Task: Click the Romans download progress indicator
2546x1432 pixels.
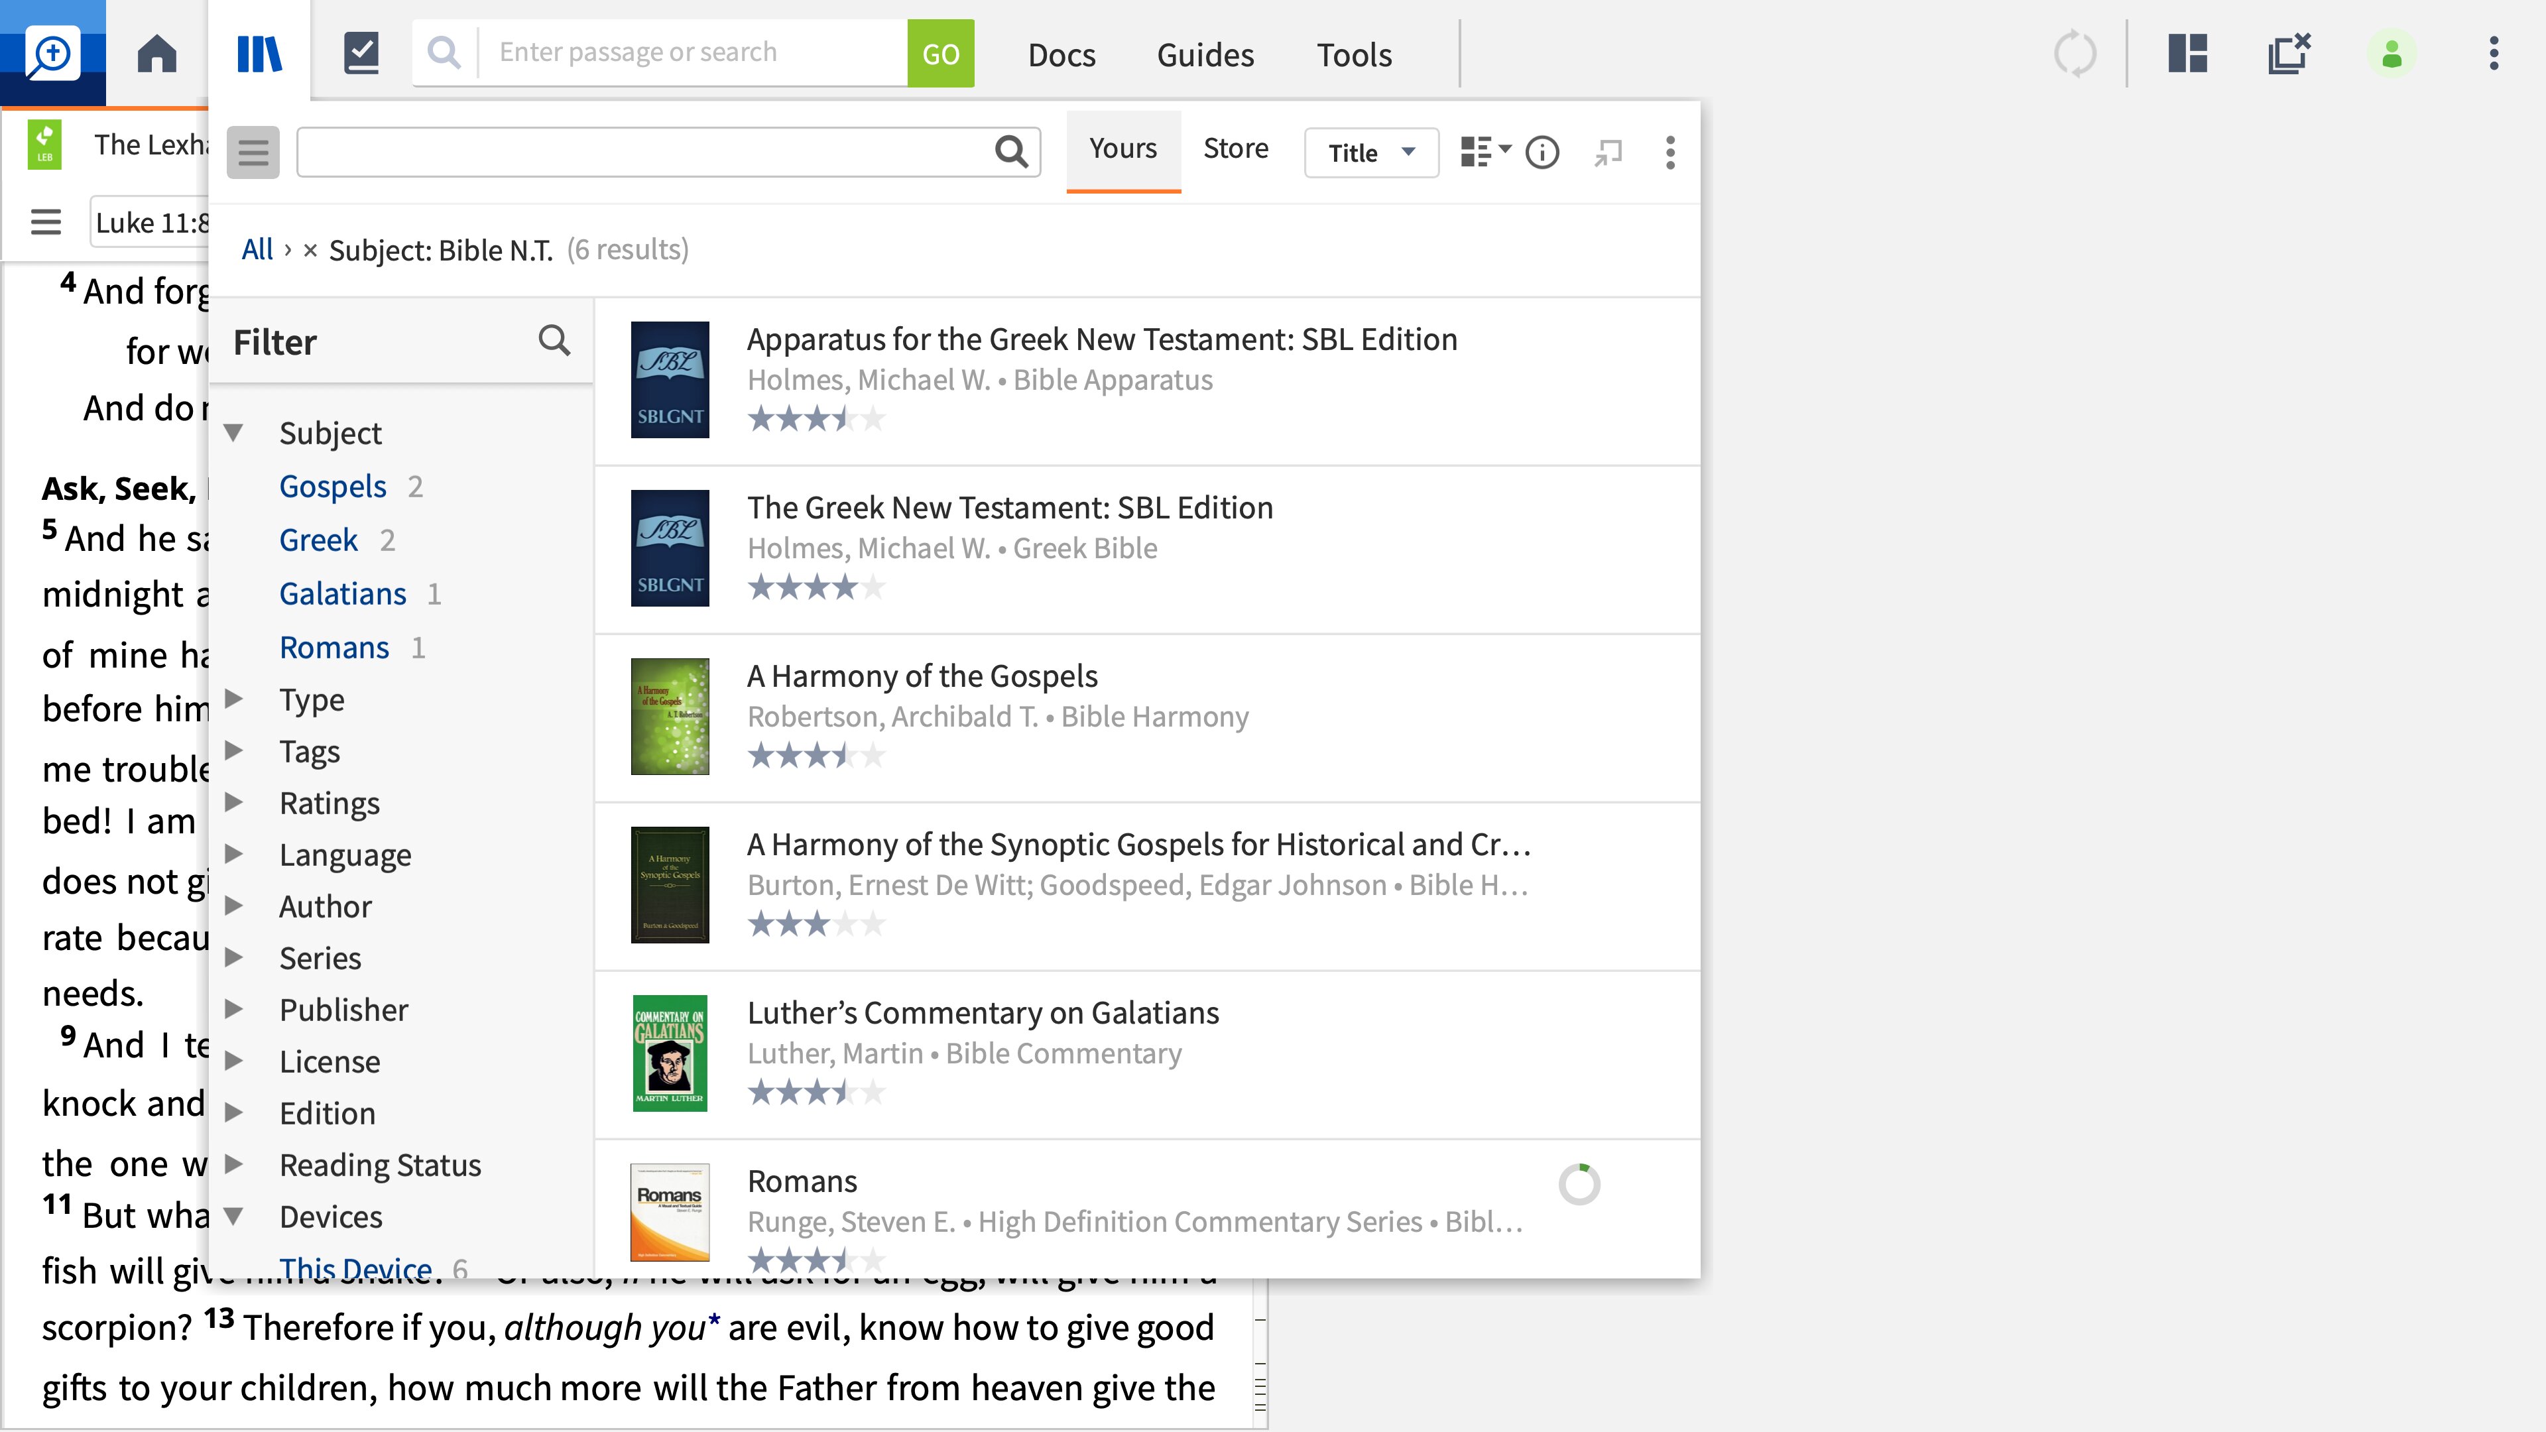Action: pyautogui.click(x=1579, y=1184)
